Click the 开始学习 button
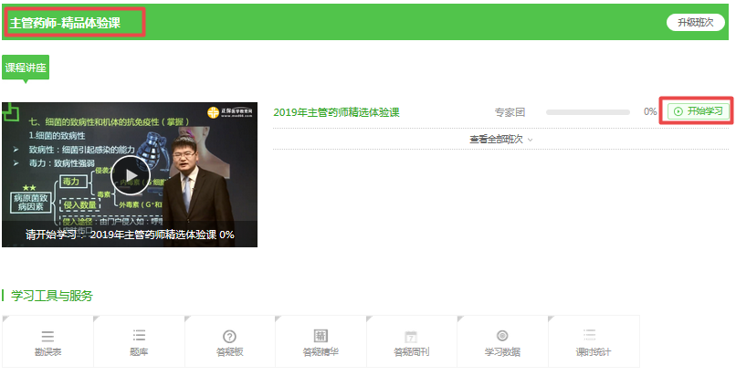The height and width of the screenshot is (376, 736). point(699,111)
